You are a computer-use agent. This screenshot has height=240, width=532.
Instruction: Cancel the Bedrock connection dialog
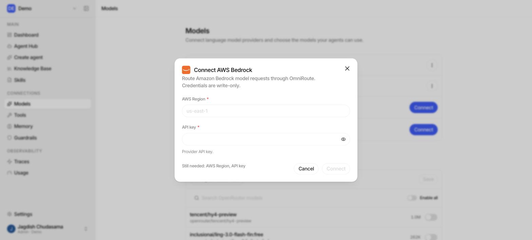pyautogui.click(x=306, y=169)
